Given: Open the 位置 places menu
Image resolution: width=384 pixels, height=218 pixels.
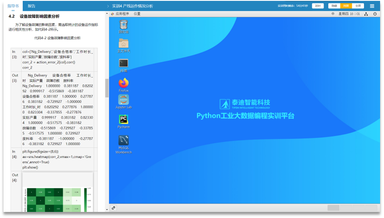Looking at the screenshot, I should click(x=137, y=14).
